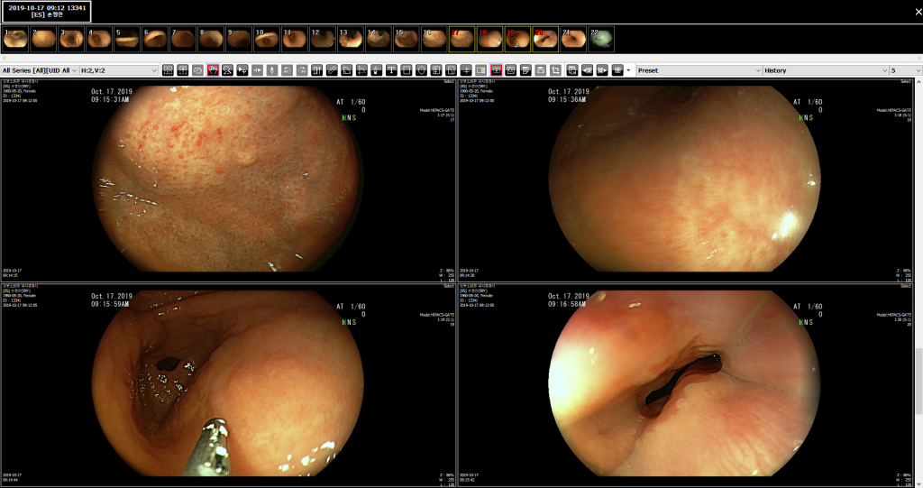Select the rectangle ROI tool
Image resolution: width=923 pixels, height=488 pixels.
point(407,70)
